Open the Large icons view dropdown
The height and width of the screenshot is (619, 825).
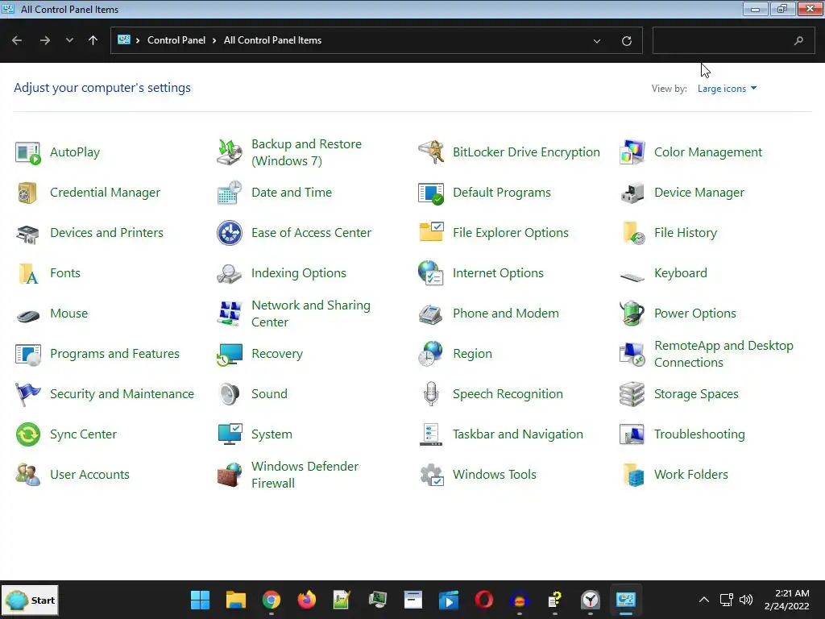coord(728,89)
